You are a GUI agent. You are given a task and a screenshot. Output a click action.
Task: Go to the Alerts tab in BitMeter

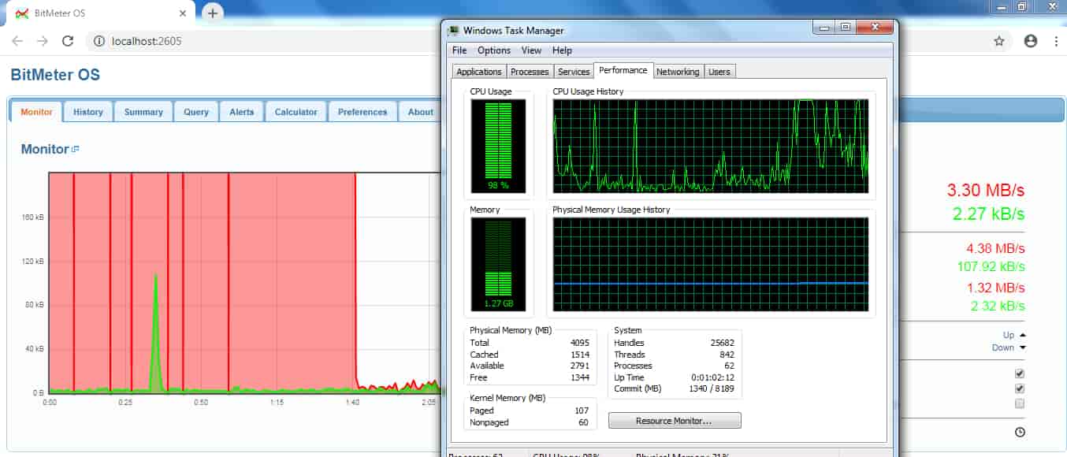pyautogui.click(x=242, y=112)
